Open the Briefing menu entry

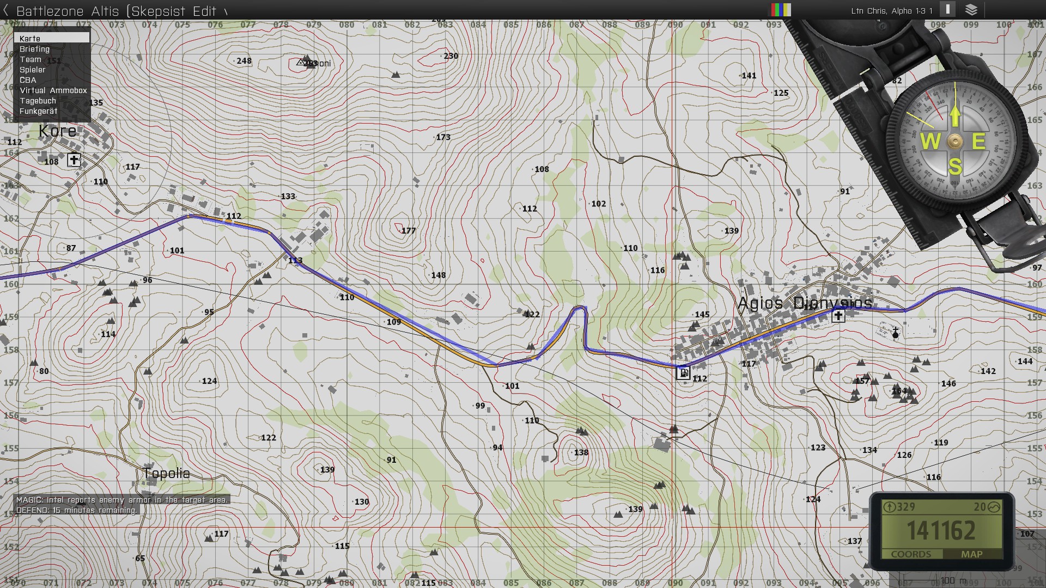click(x=34, y=49)
